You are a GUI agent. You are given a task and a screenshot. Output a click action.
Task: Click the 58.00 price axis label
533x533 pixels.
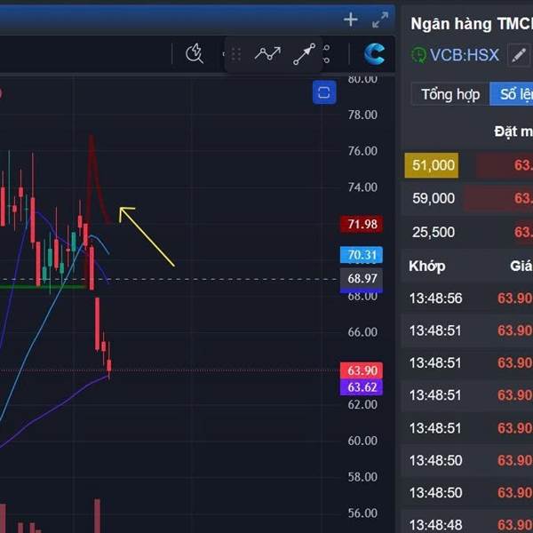pyautogui.click(x=362, y=477)
